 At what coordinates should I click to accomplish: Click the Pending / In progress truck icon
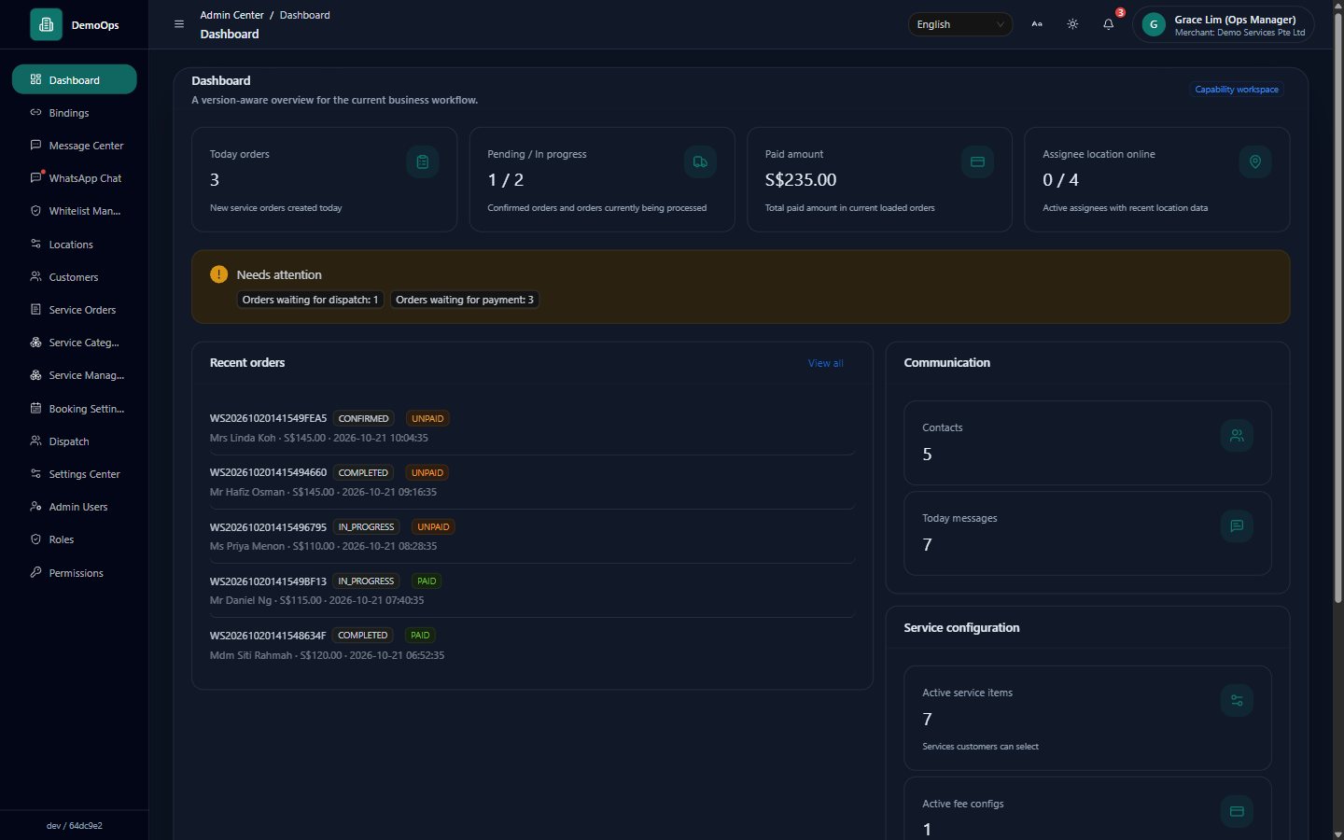(700, 162)
